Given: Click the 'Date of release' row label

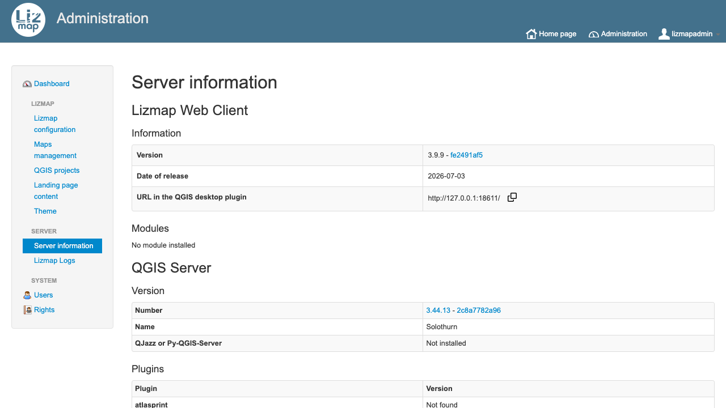Looking at the screenshot, I should (x=162, y=176).
